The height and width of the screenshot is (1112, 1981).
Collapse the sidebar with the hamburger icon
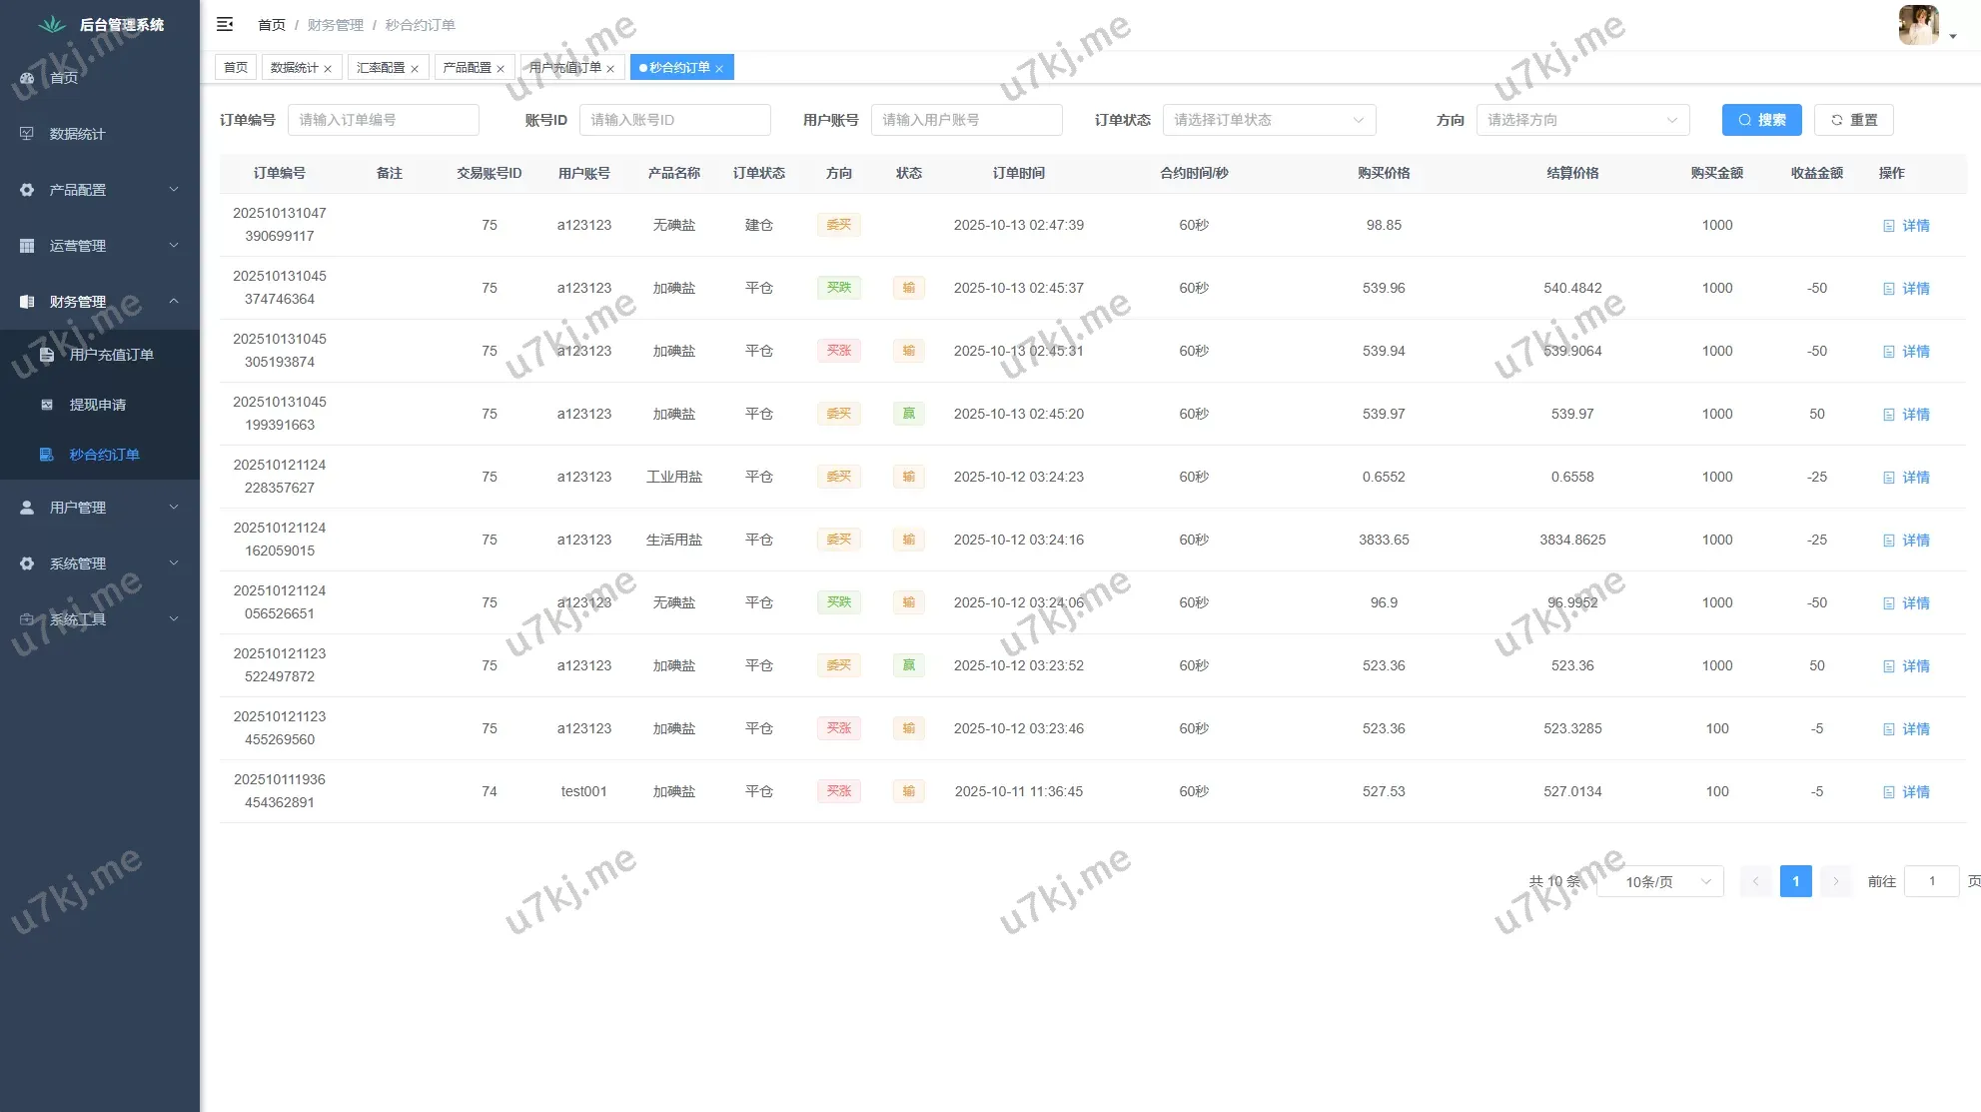tap(225, 24)
